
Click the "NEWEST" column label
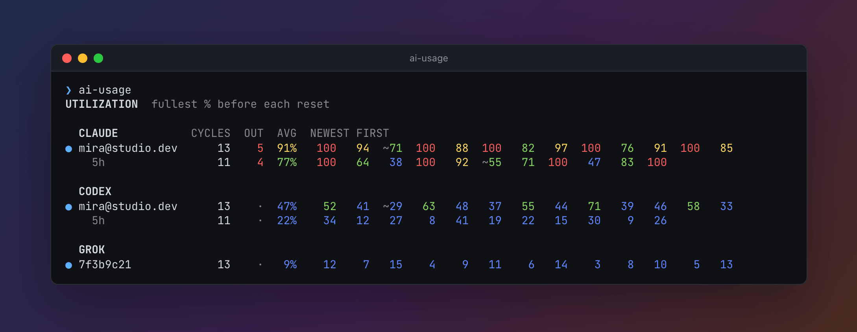pos(330,133)
